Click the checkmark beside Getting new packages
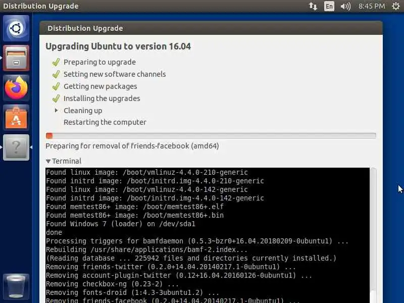Viewport: 404px width, 303px height. (x=56, y=86)
